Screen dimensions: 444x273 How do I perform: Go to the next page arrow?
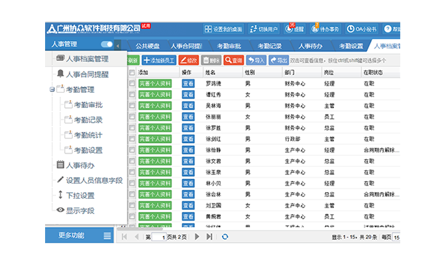coord(197,237)
